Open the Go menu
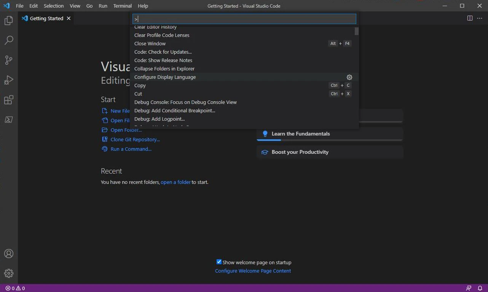488x292 pixels. coord(89,6)
